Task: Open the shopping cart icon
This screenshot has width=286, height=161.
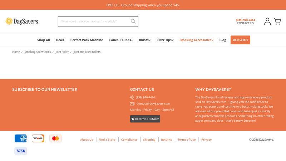Action: tap(277, 21)
